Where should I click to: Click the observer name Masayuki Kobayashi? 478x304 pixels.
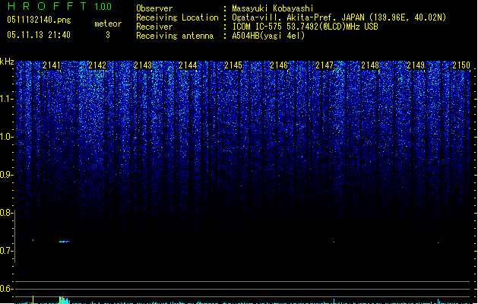click(x=273, y=8)
